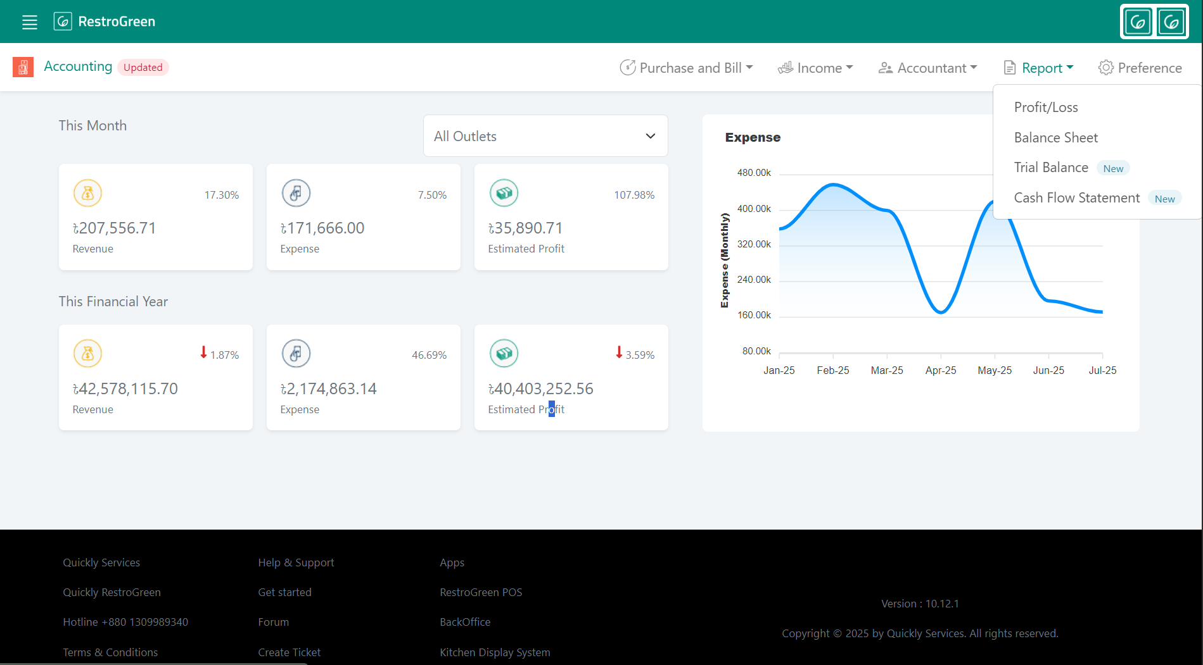This screenshot has height=665, width=1203.
Task: Select Trial Balance from Report menu
Action: (1051, 168)
